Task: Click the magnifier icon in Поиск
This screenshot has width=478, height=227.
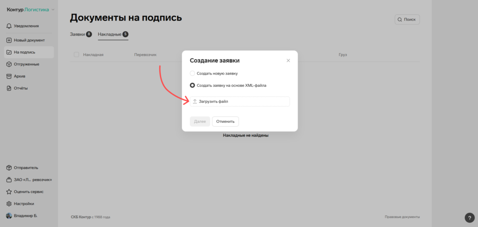Action: coord(400,20)
